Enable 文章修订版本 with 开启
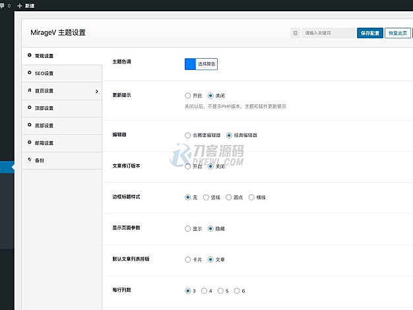This screenshot has height=310, width=413. tap(187, 166)
